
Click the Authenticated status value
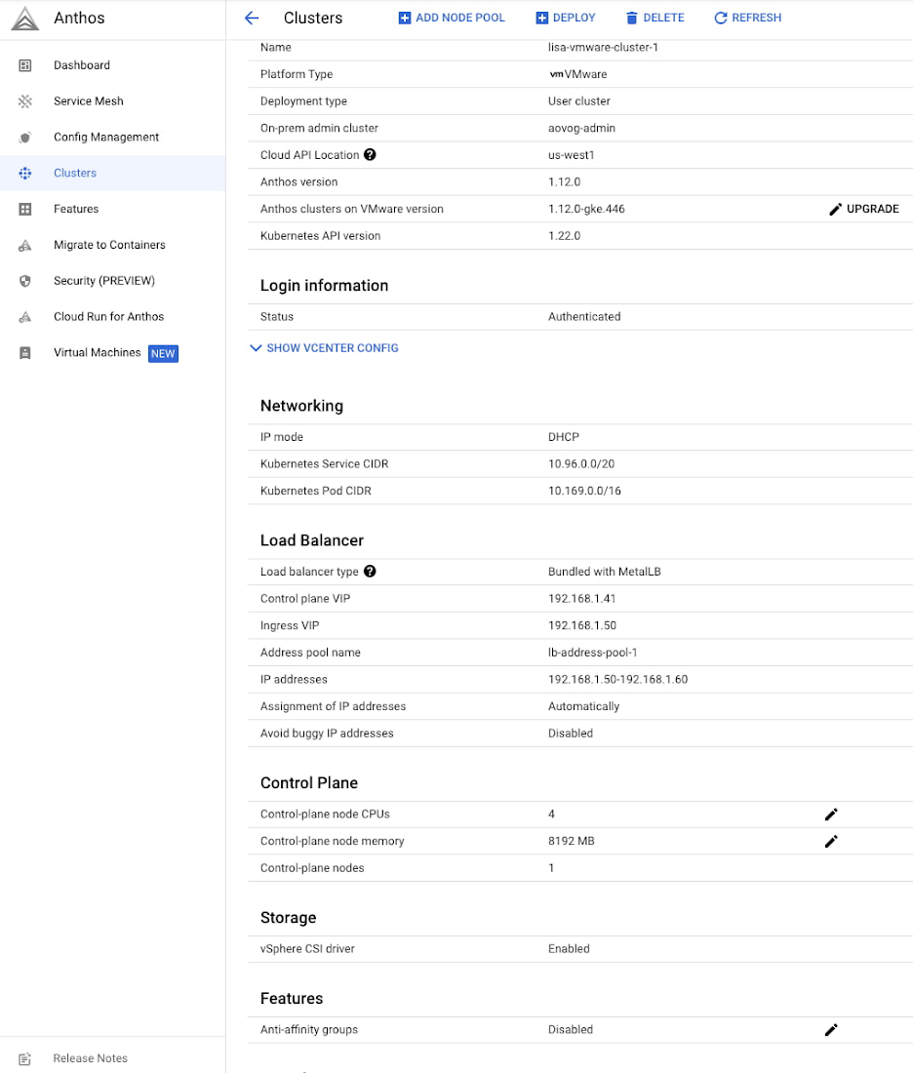584,316
